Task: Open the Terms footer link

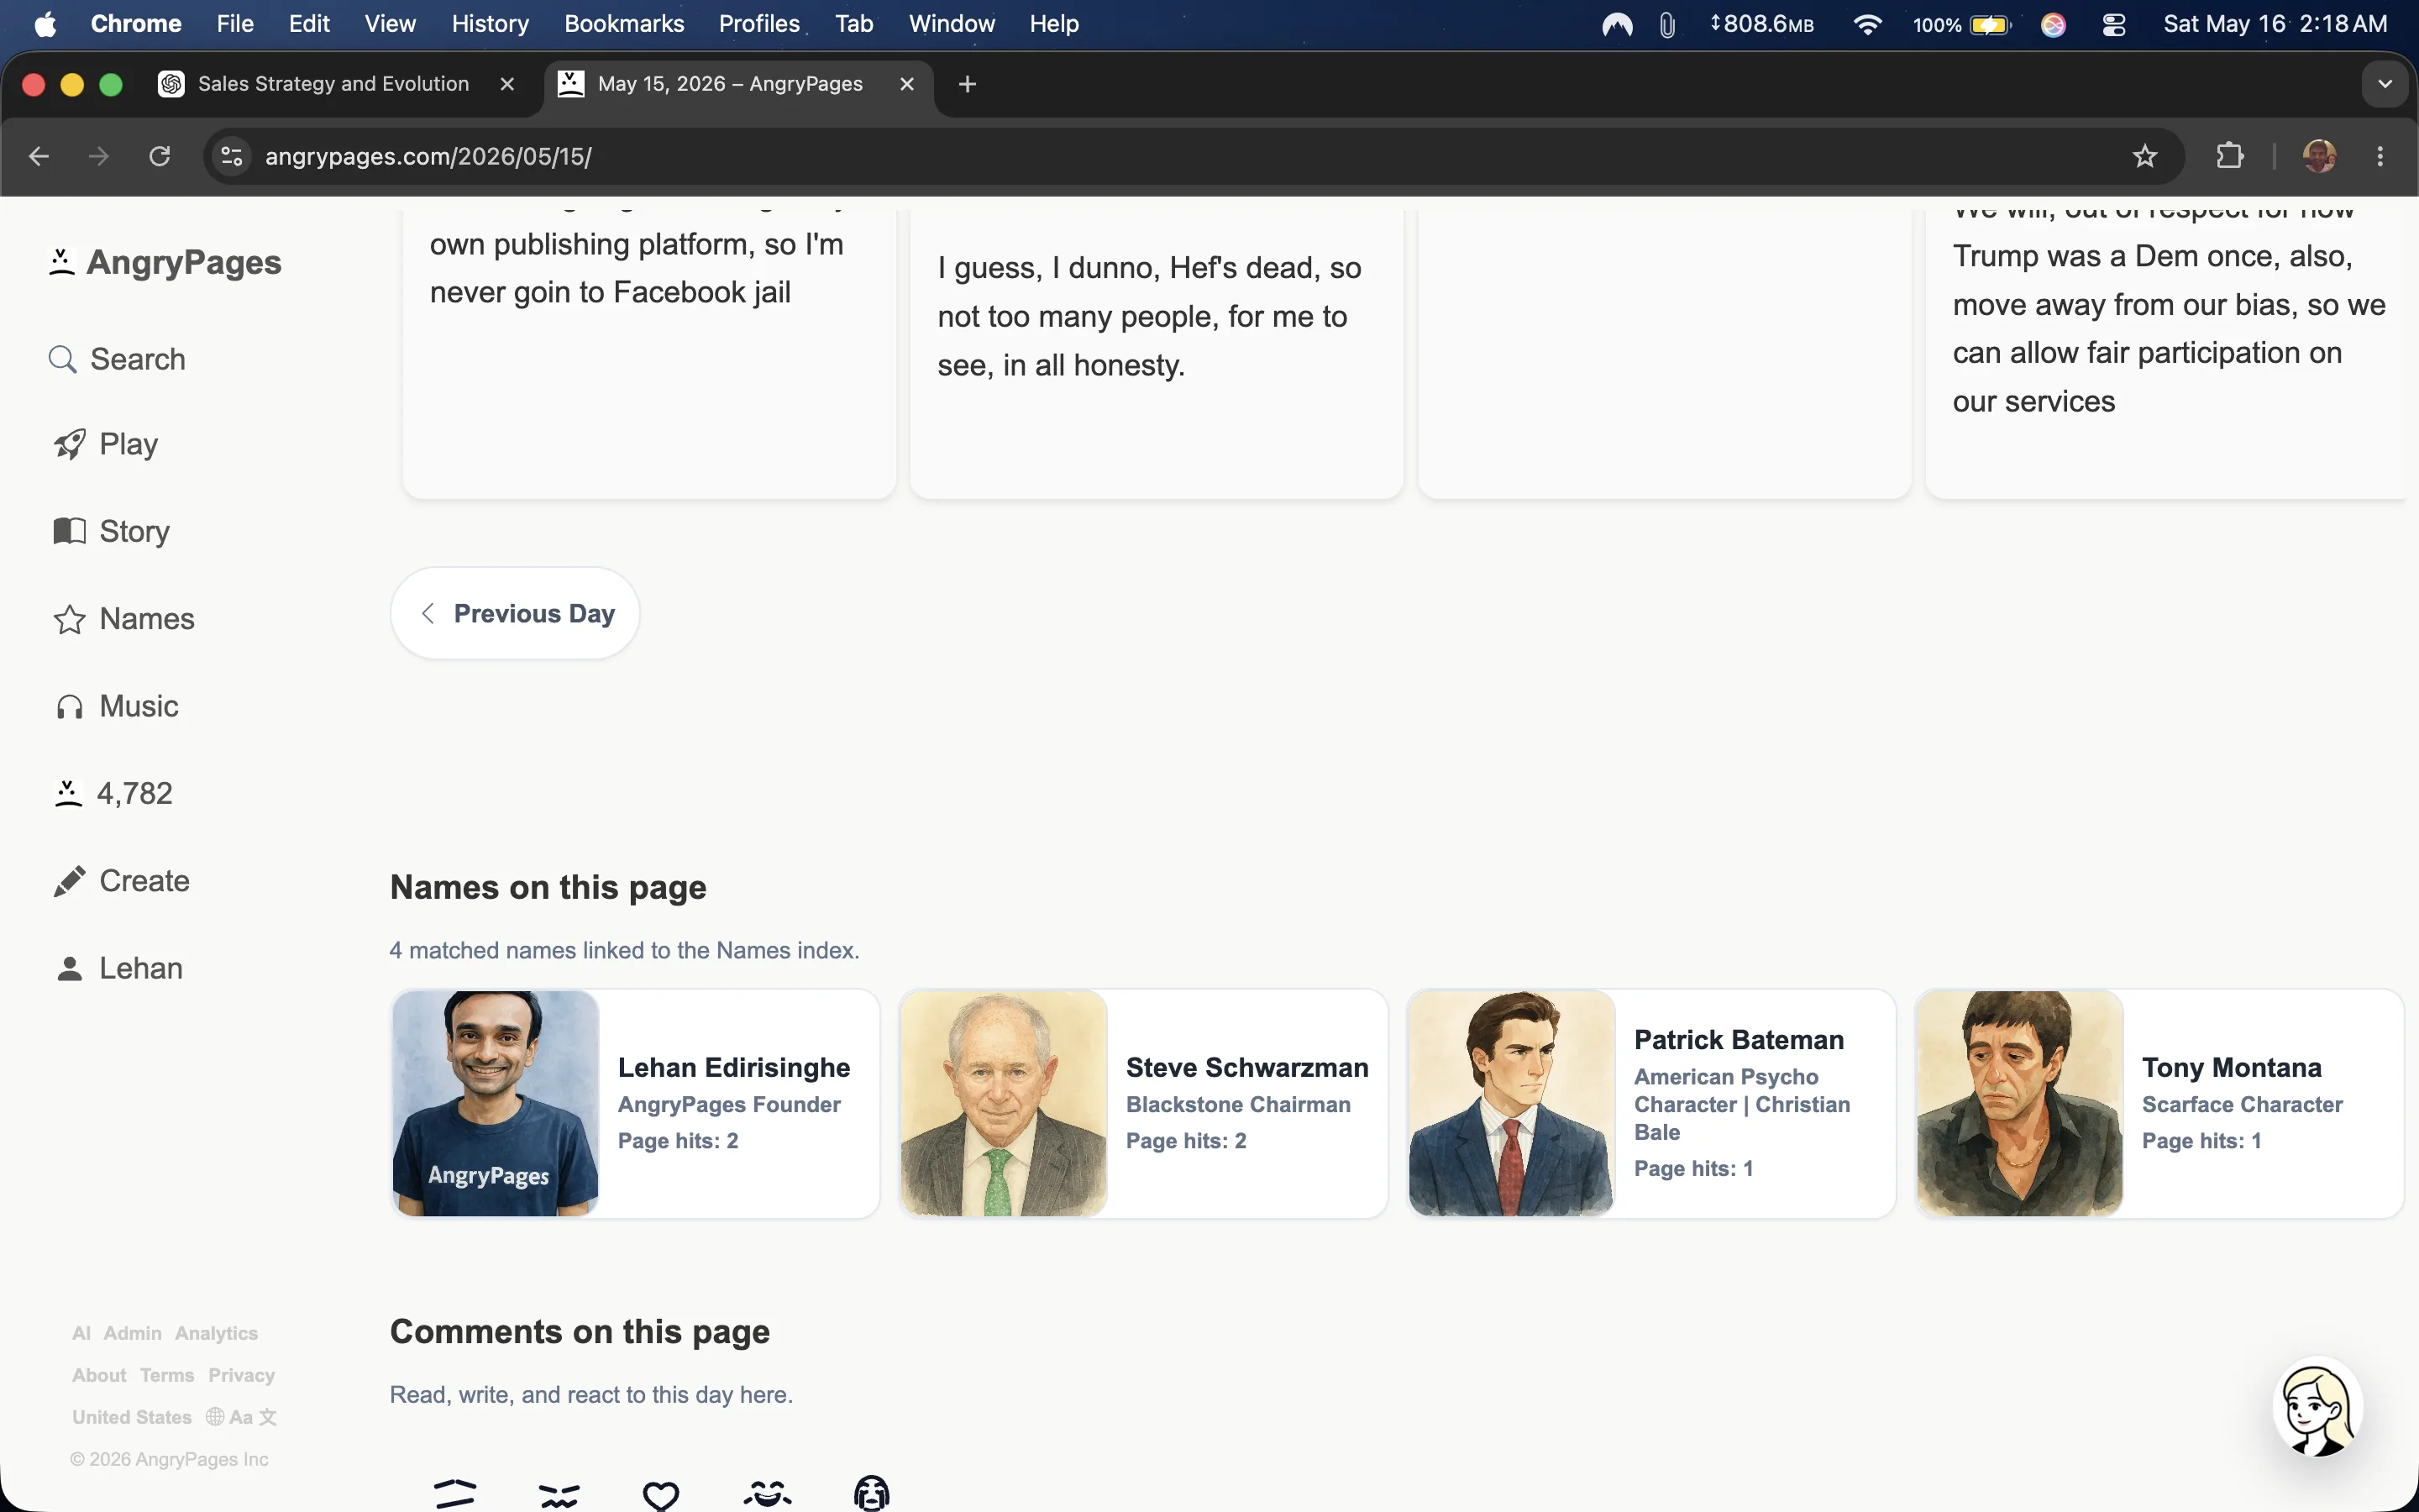Action: 167,1375
